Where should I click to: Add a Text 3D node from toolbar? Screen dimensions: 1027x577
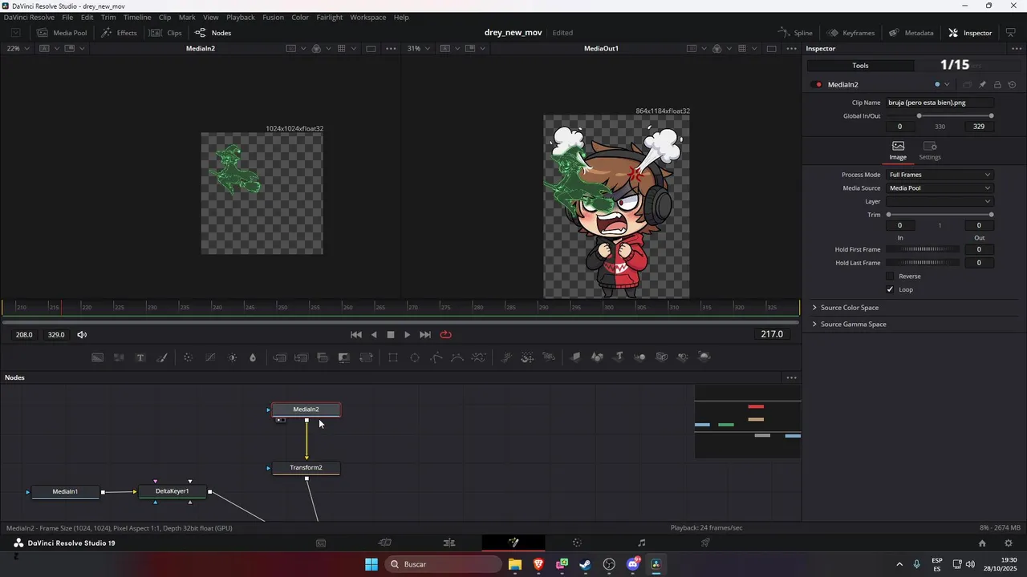(619, 357)
